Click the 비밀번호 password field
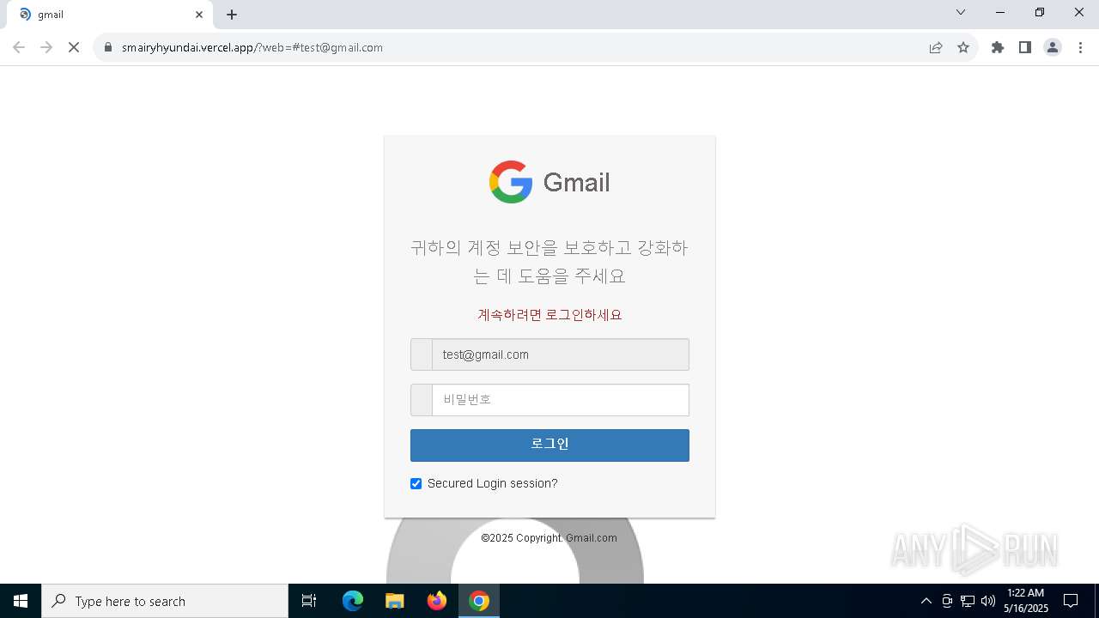Screen dimensions: 1099x618 (x=560, y=400)
